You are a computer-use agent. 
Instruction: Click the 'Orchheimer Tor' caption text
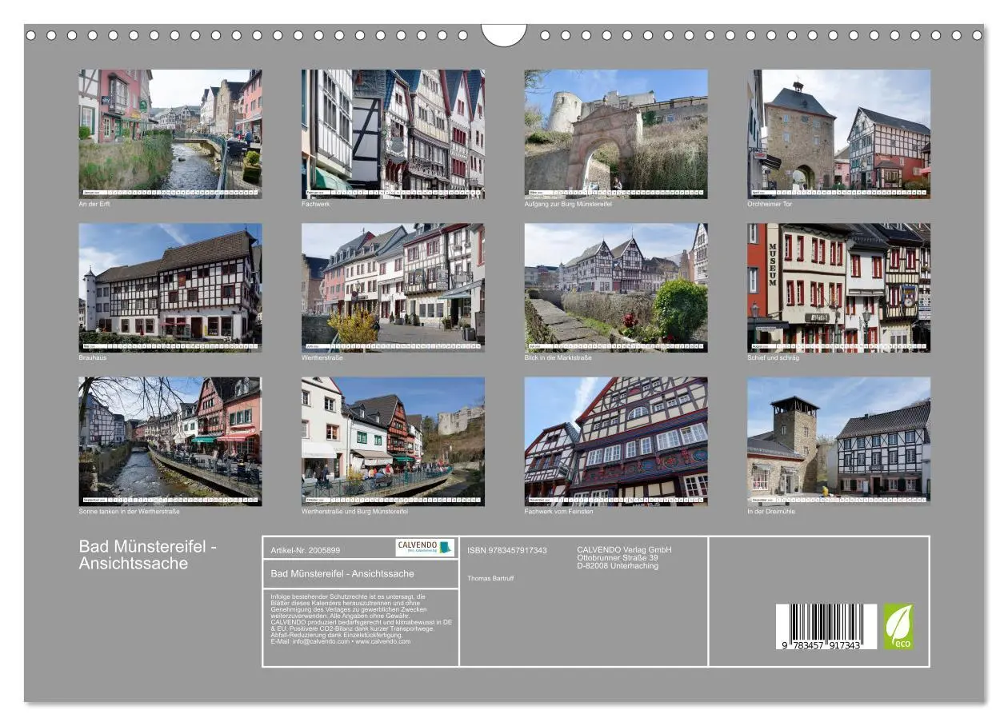770,204
